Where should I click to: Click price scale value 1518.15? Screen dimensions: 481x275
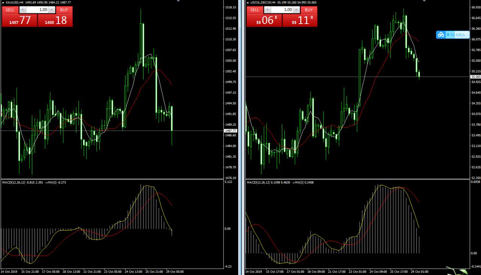(x=230, y=7)
